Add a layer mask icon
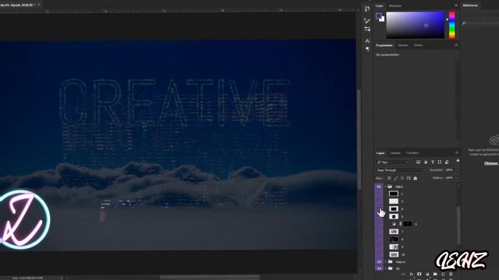This screenshot has height=280, width=499. tap(419, 275)
